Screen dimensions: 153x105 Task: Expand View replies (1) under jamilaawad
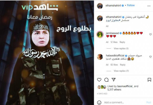tap(121, 48)
